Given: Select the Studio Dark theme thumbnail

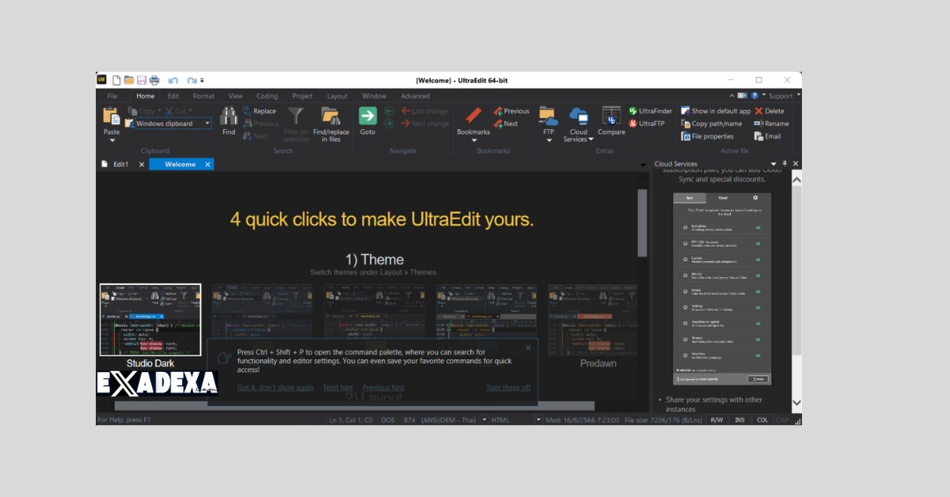Looking at the screenshot, I should pyautogui.click(x=150, y=320).
